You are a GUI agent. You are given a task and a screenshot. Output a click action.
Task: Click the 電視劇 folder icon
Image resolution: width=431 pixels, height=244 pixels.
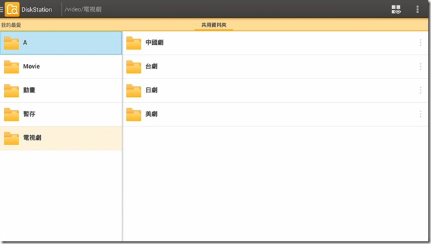pos(12,138)
